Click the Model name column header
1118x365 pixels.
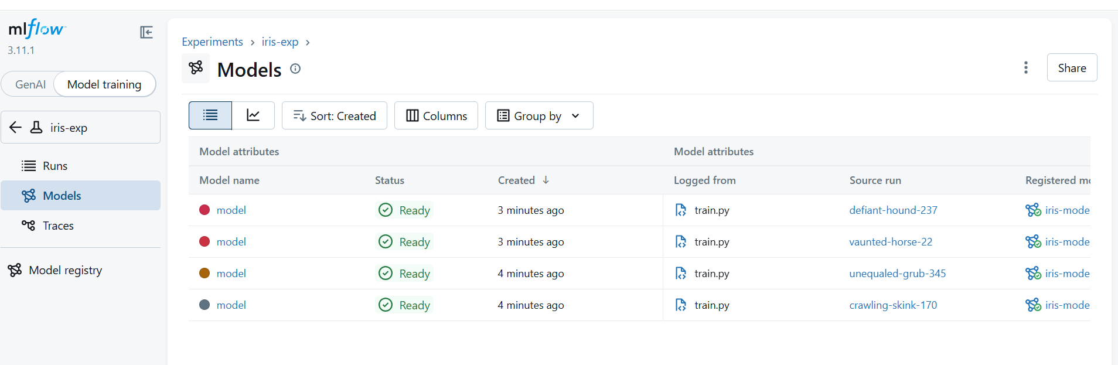229,180
